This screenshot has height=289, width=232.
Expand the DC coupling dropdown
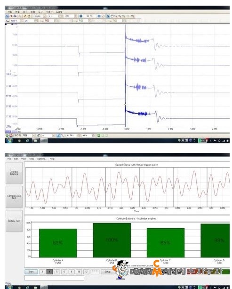coord(36,21)
